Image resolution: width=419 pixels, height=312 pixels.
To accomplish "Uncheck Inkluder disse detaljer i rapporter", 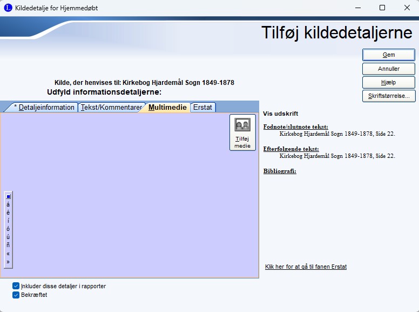I will tap(16, 286).
